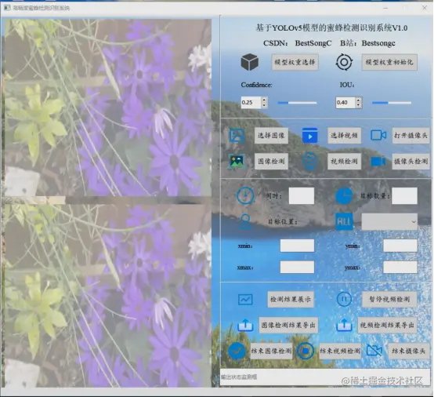The width and height of the screenshot is (434, 397).
Task: Click the pie chart target count icon
Action: pyautogui.click(x=344, y=195)
